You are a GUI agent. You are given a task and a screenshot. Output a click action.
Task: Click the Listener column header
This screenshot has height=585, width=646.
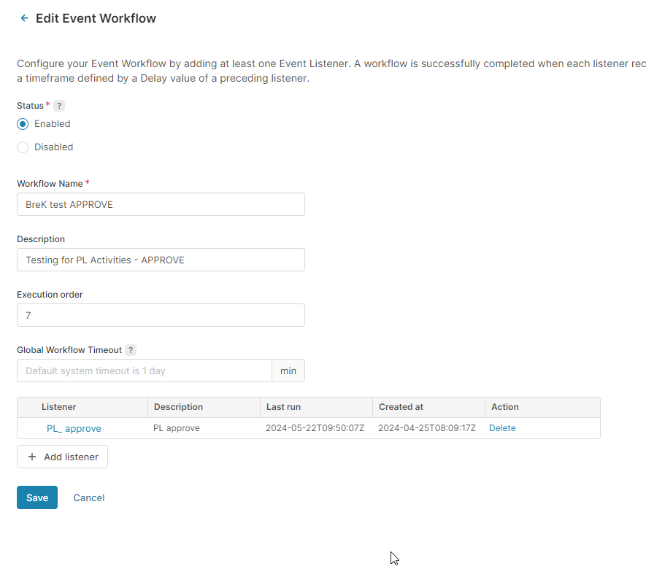pyautogui.click(x=59, y=407)
